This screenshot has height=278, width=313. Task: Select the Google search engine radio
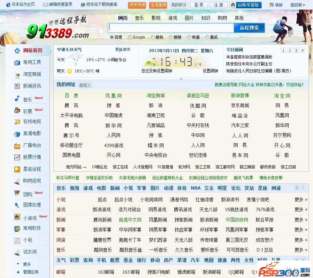pos(130,37)
